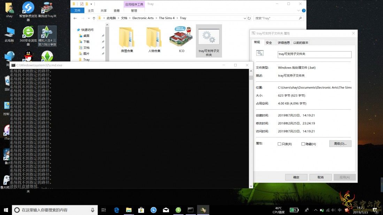
Task: Open the blue clock app on taskbar
Action: (x=153, y=210)
